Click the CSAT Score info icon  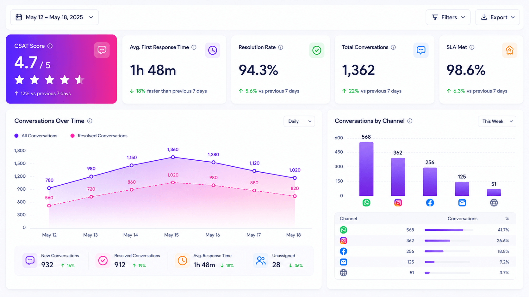click(50, 46)
